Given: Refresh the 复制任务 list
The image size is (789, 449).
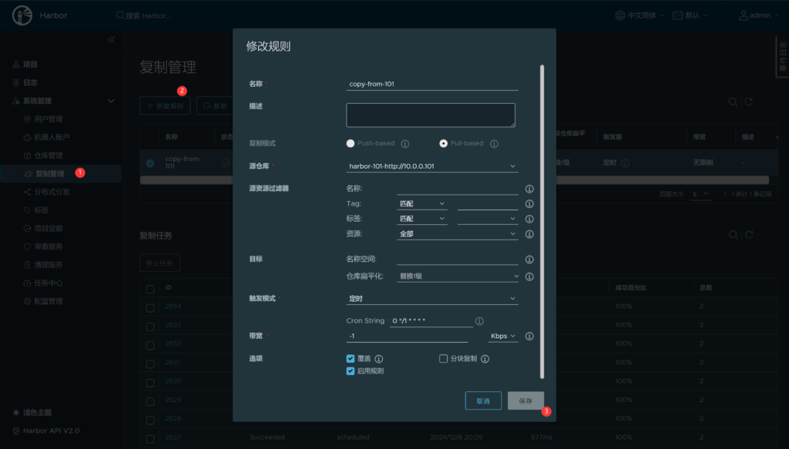Looking at the screenshot, I should tap(749, 235).
